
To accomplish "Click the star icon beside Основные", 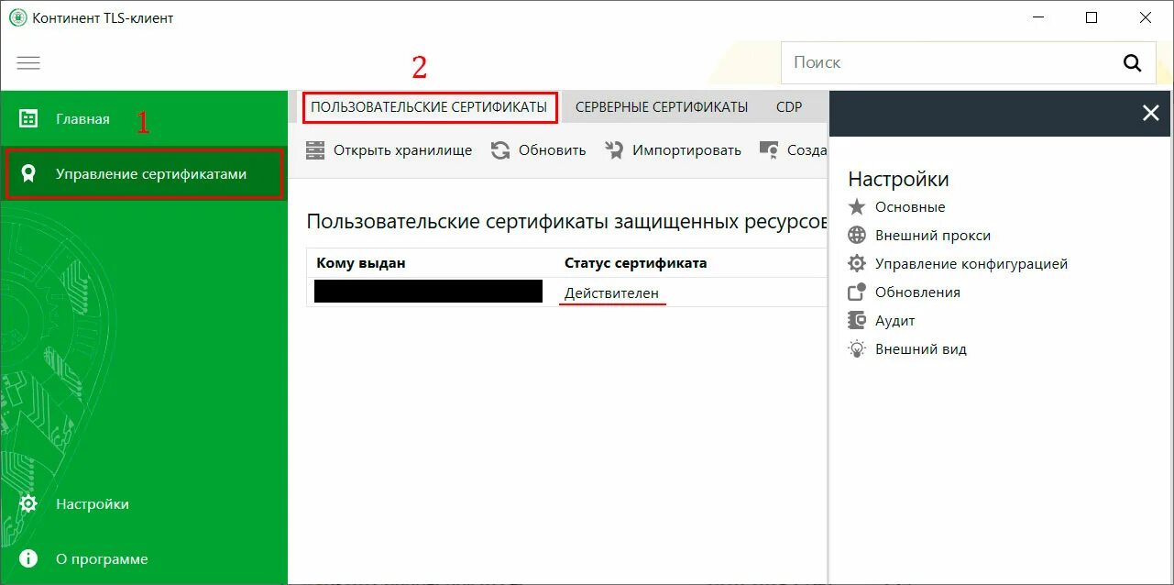I will [x=857, y=206].
